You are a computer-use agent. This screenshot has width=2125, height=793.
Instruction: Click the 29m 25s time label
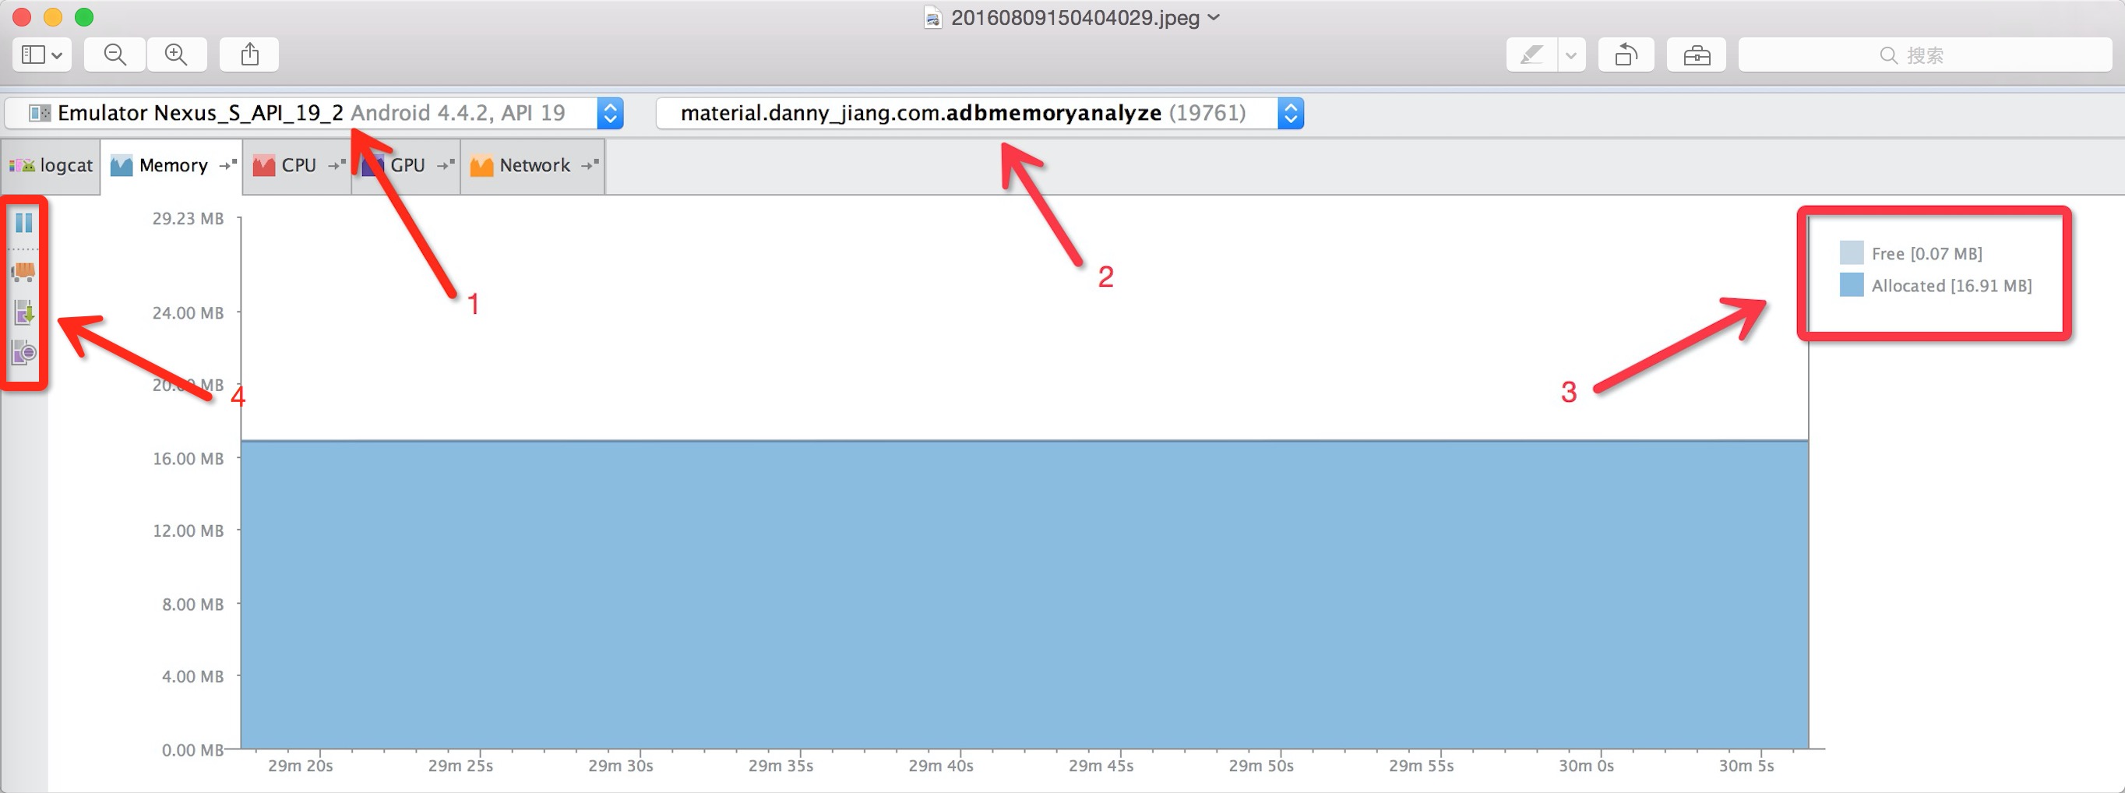[460, 766]
